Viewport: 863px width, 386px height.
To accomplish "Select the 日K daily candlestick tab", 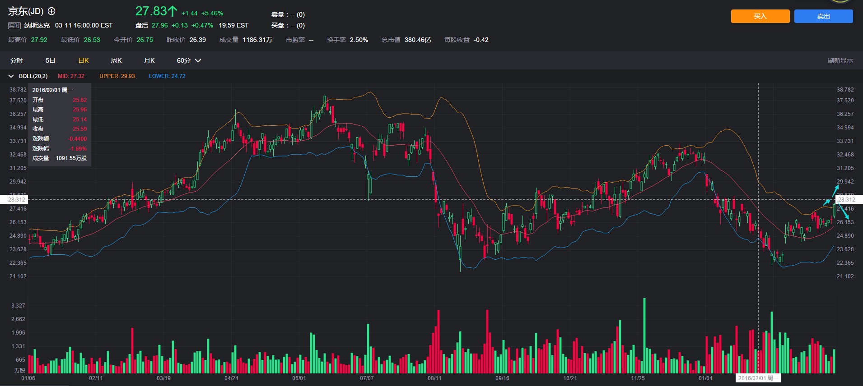I will click(x=84, y=60).
